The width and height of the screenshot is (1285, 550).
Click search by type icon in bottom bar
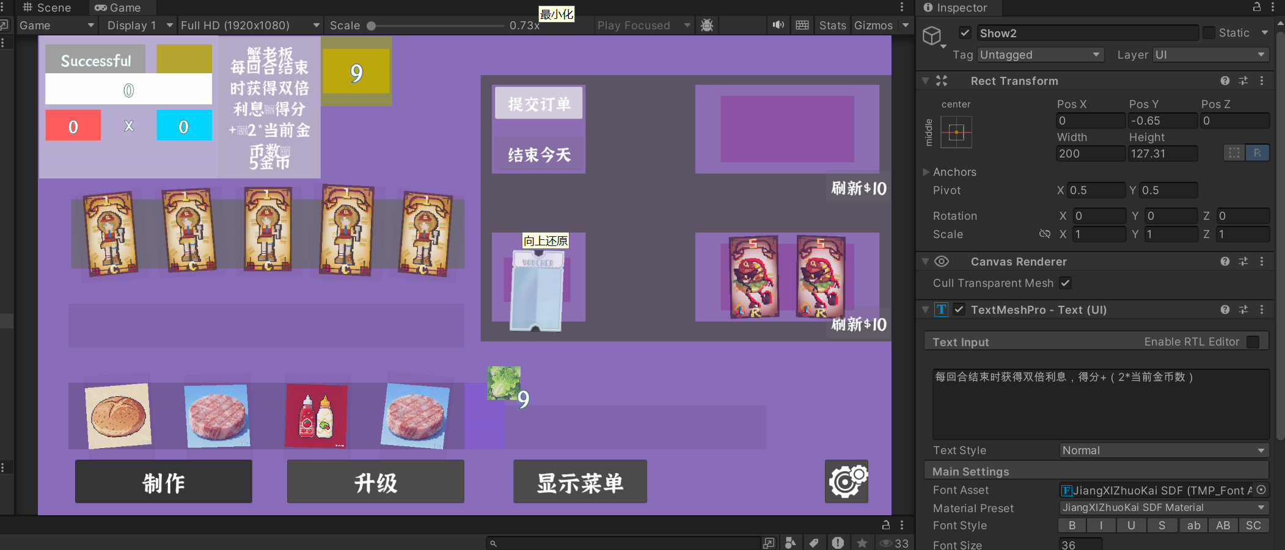pyautogui.click(x=791, y=543)
